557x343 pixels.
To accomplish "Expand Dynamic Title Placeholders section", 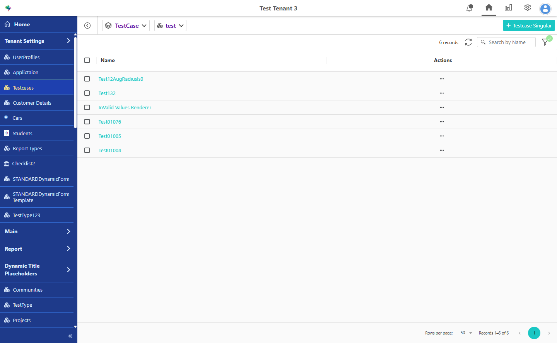I will (37, 270).
